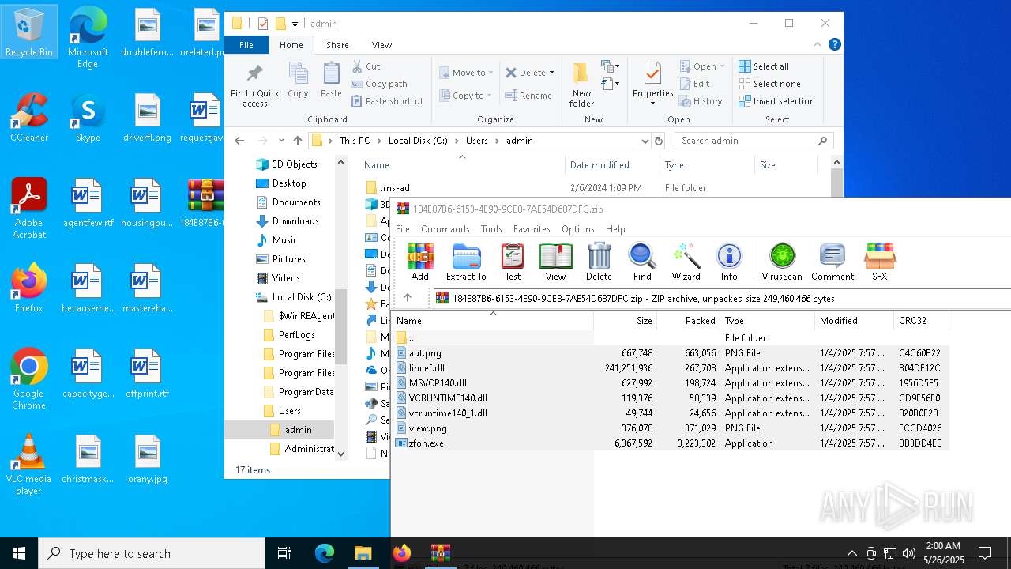Start VirusScan on the archive
The image size is (1011, 569).
pos(782,262)
